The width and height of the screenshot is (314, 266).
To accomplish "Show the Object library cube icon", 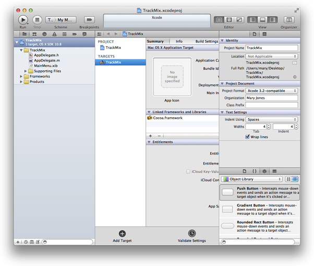I will click(264, 171).
